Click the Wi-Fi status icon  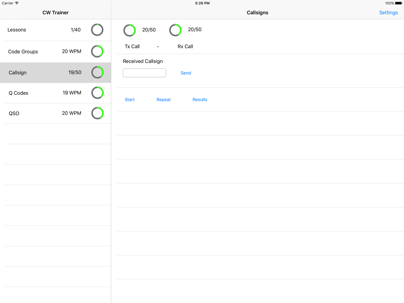pos(17,3)
